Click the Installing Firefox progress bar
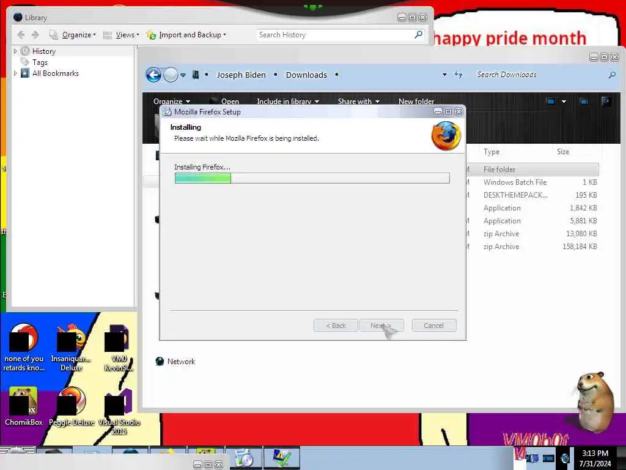This screenshot has height=470, width=626. click(312, 178)
